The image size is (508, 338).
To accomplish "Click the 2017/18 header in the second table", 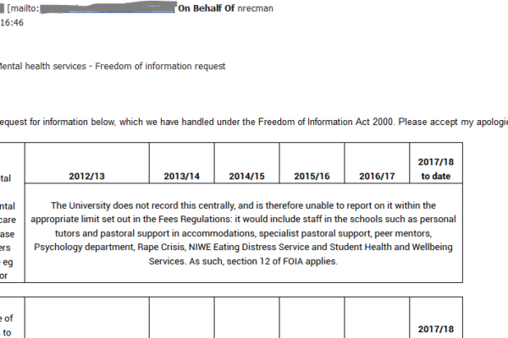I will click(436, 329).
